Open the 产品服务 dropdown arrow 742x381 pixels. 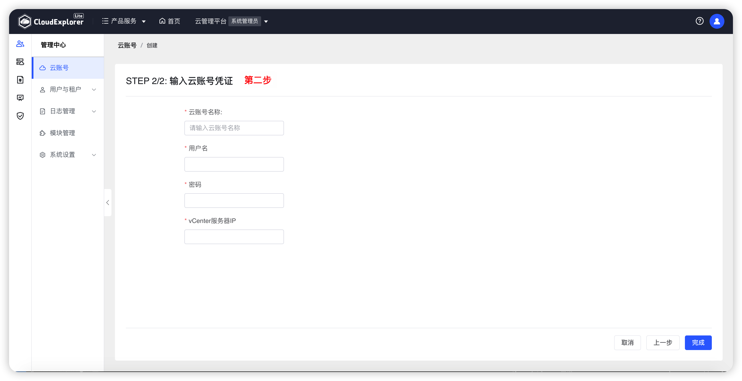click(x=144, y=21)
